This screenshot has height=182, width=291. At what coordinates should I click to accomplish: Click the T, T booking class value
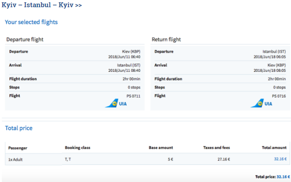tap(68, 159)
